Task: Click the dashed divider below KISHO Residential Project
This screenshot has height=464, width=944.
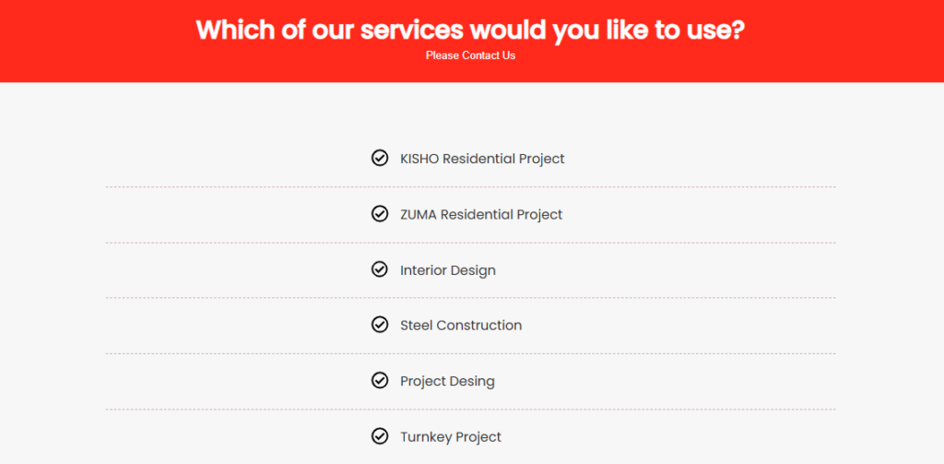Action: (x=471, y=187)
